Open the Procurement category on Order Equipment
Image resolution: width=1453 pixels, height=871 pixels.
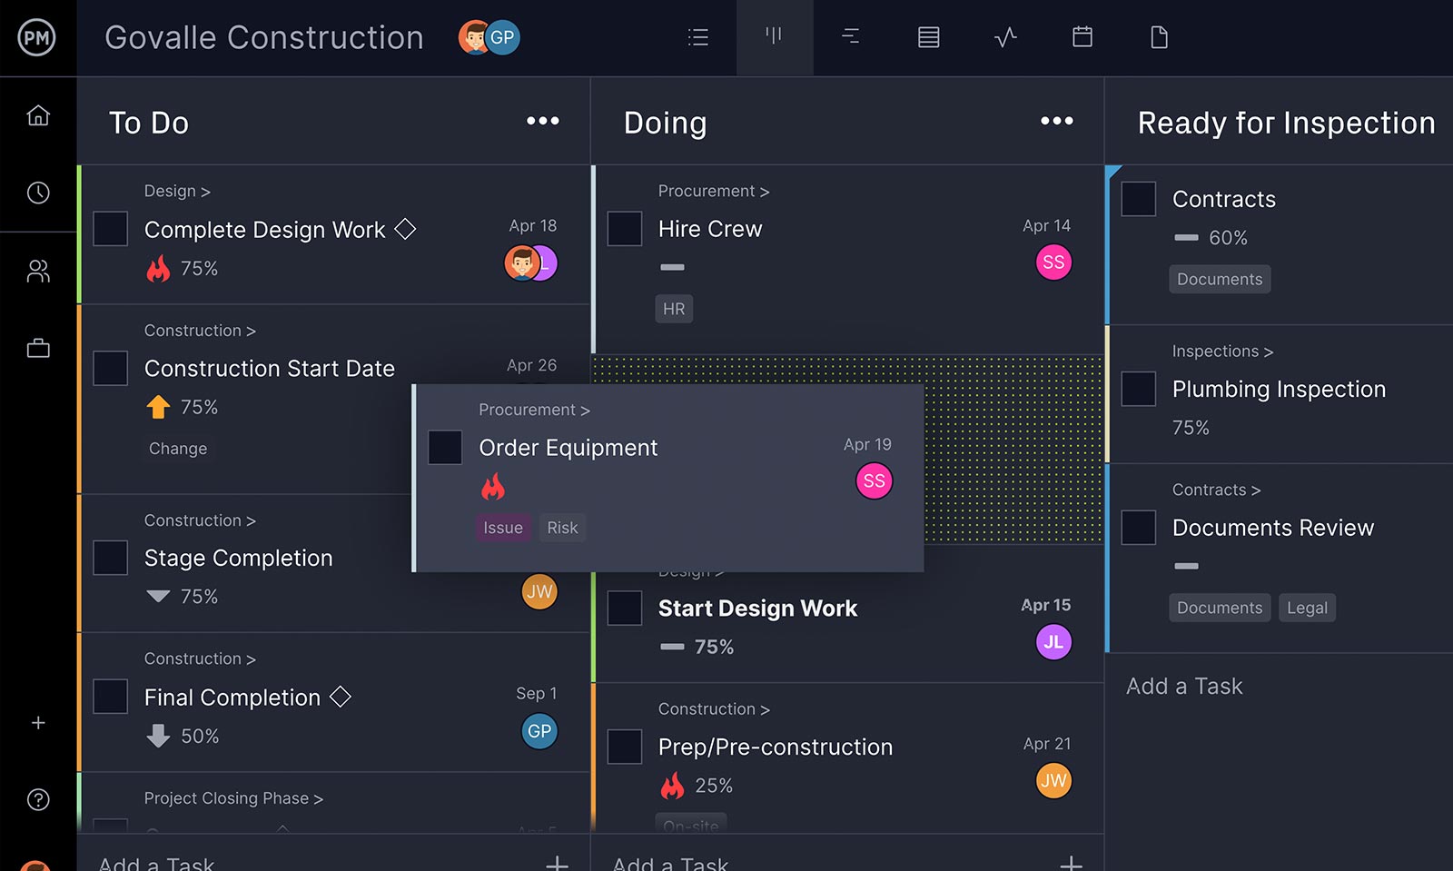click(x=534, y=410)
